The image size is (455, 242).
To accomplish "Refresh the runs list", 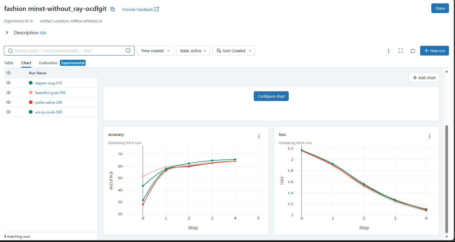I will (413, 51).
